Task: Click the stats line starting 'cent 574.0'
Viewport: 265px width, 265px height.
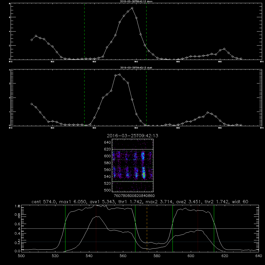Action: coord(140,202)
